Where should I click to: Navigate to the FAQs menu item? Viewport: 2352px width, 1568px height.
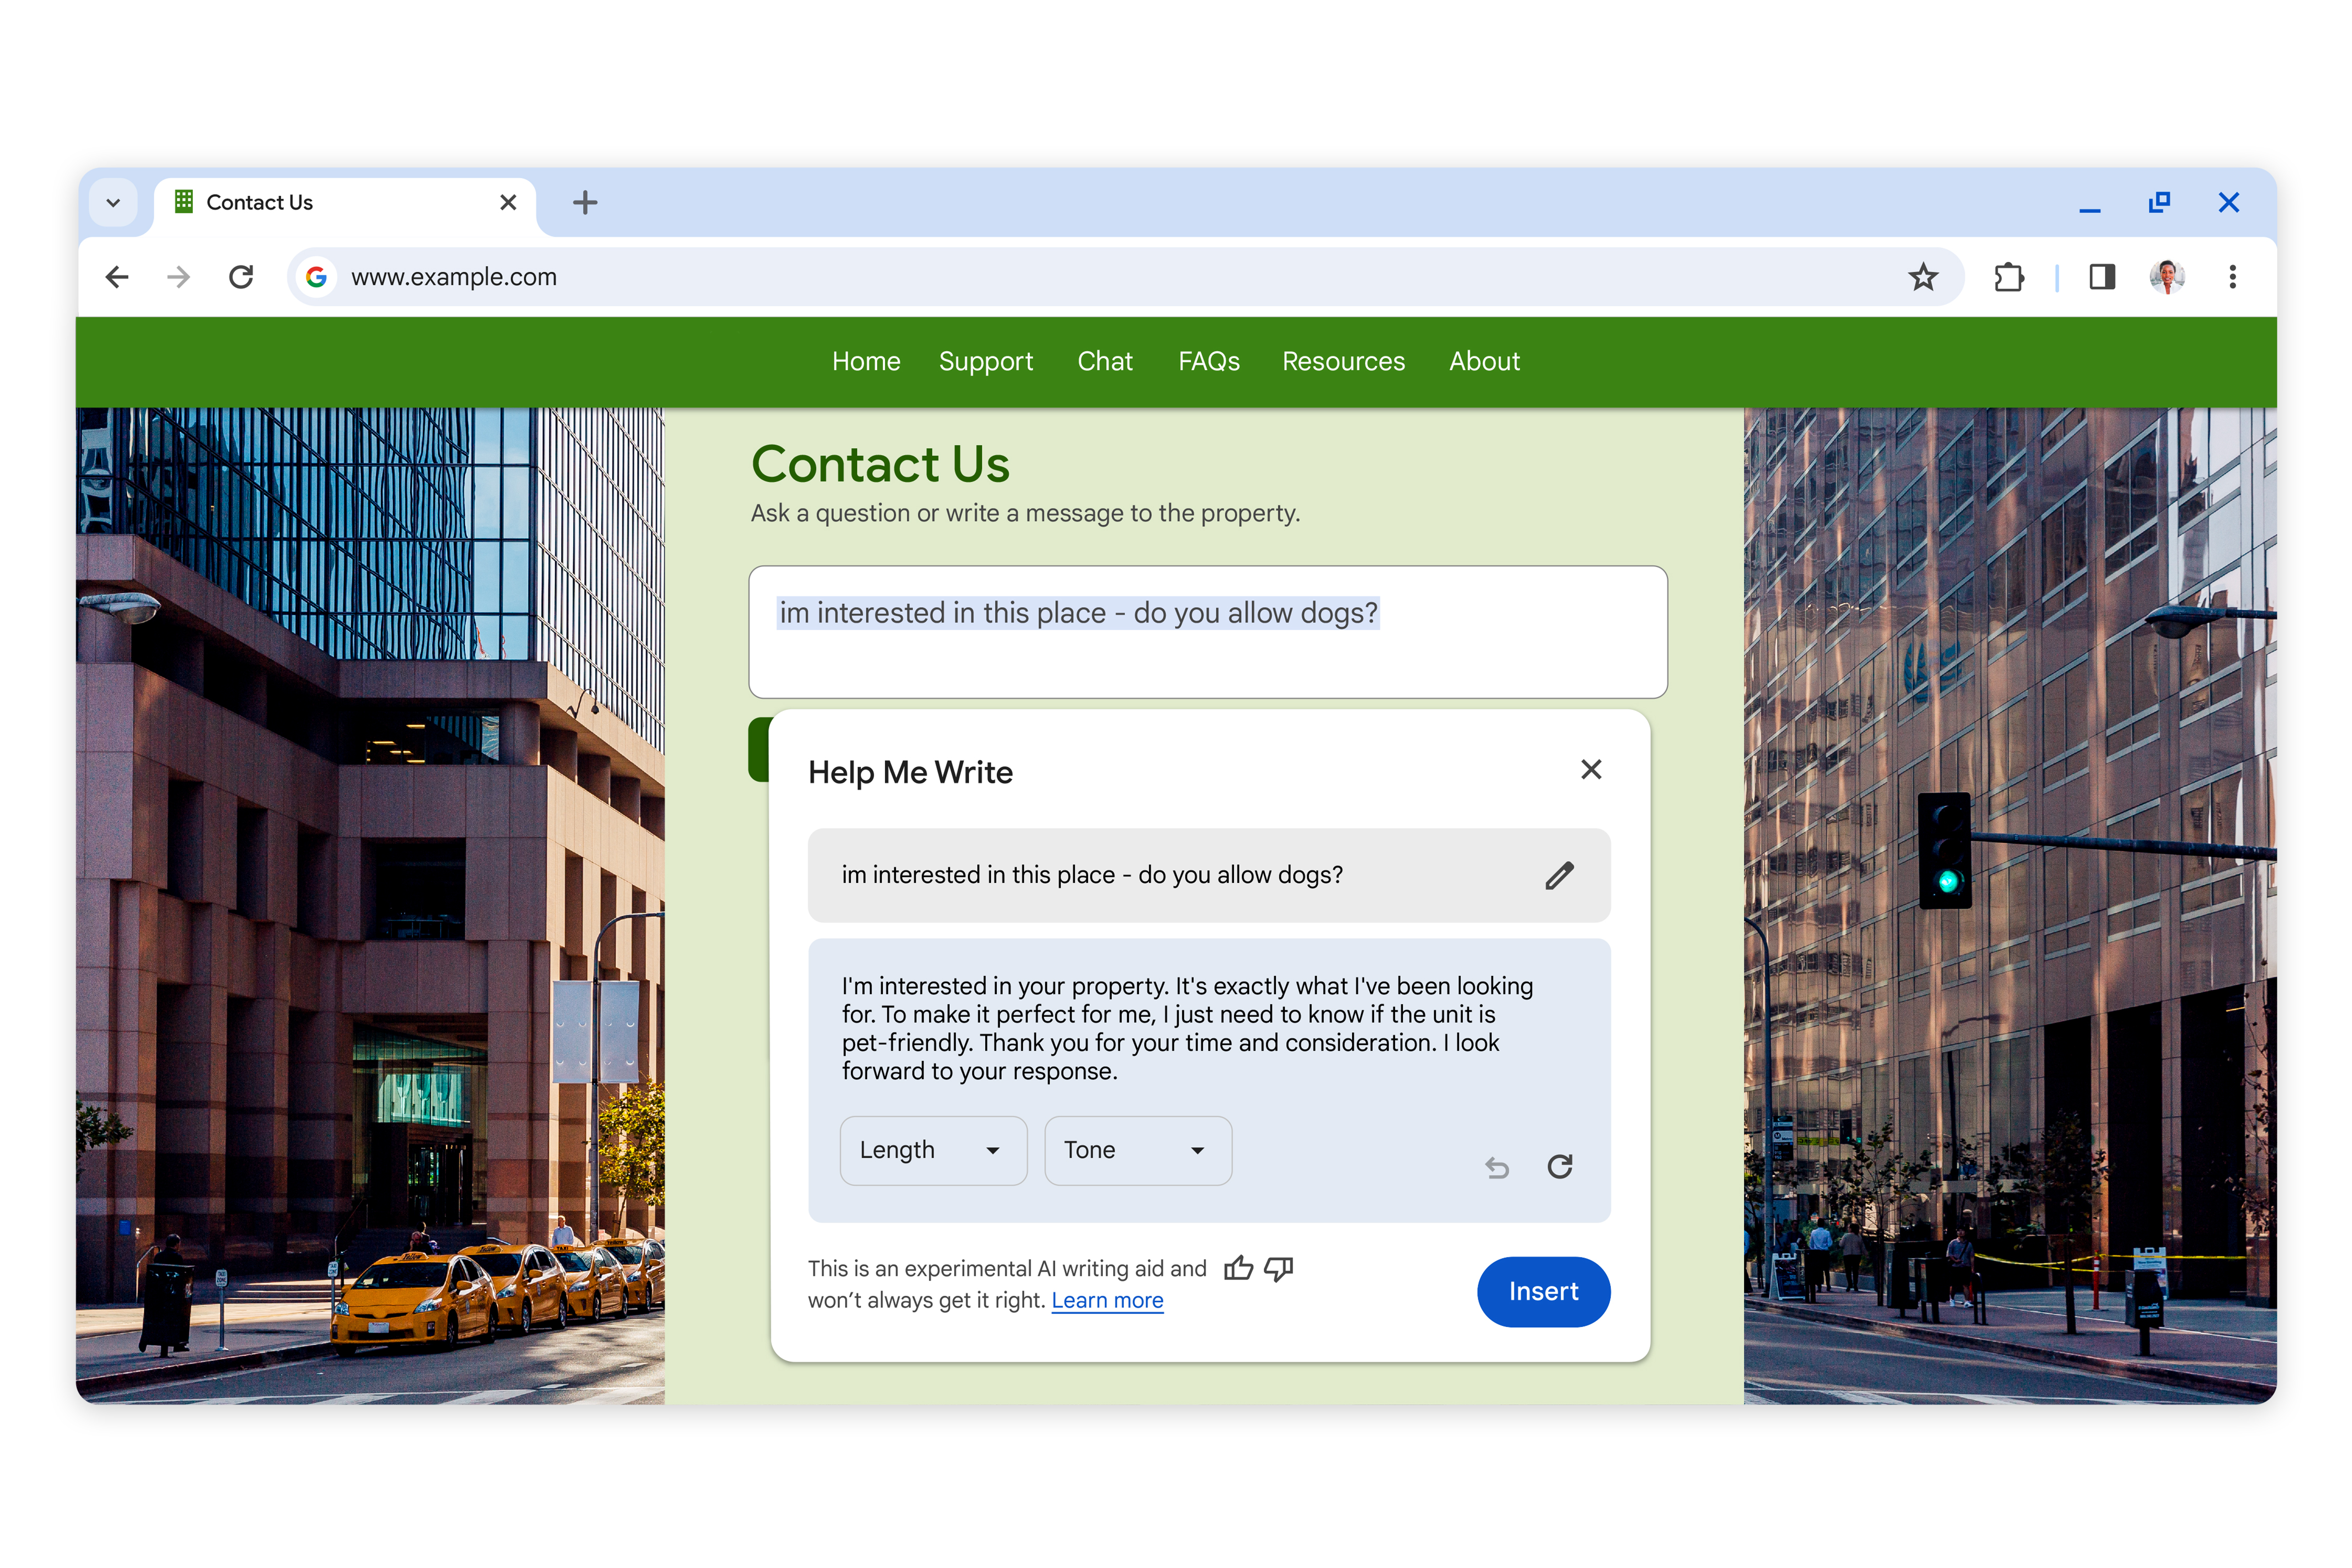[1209, 361]
